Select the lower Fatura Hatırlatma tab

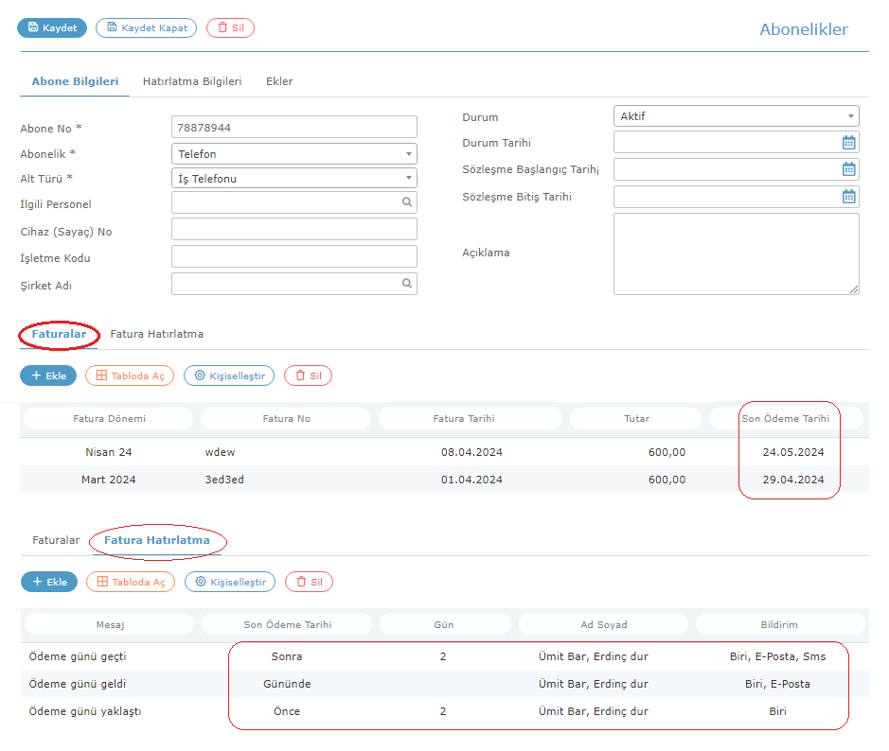point(157,540)
